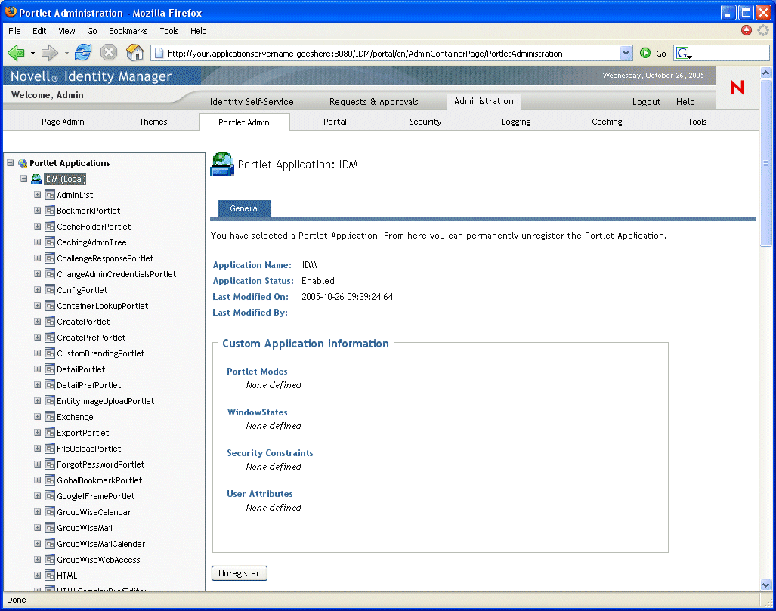Switch to the Security tab

[x=425, y=122]
